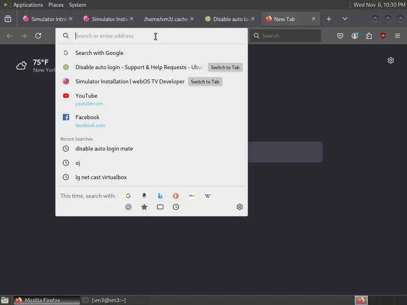Open search settings gear in dropdown

pos(240,207)
